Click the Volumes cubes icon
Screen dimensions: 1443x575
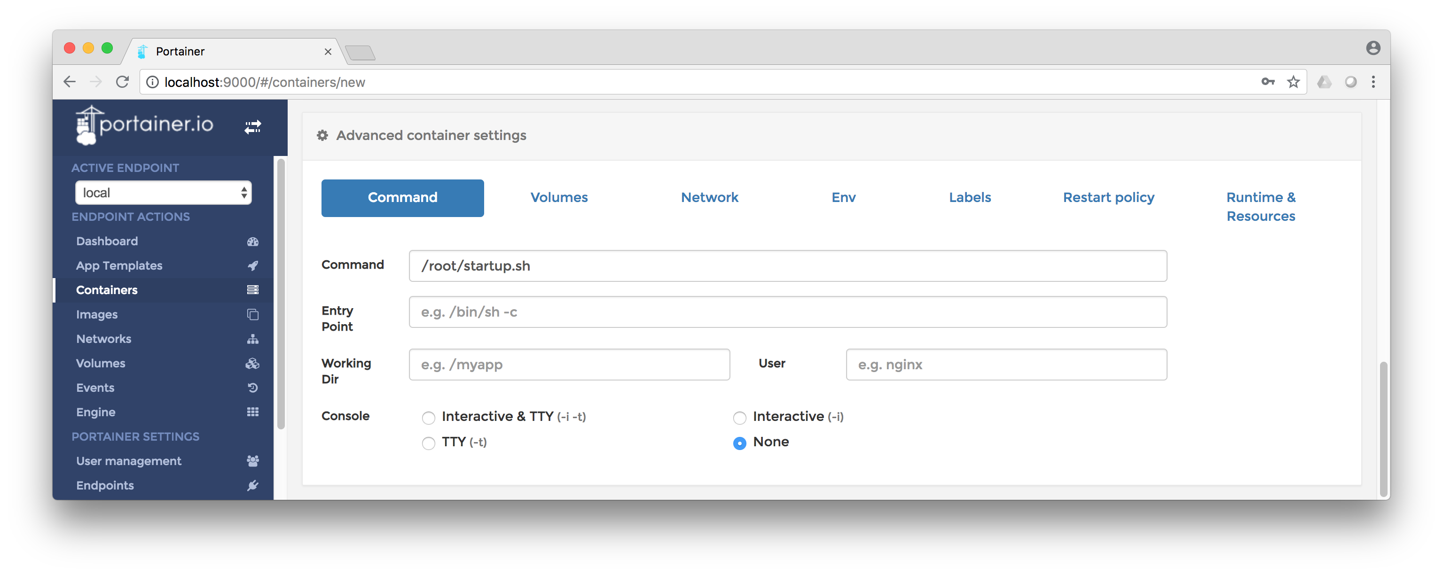click(x=252, y=363)
